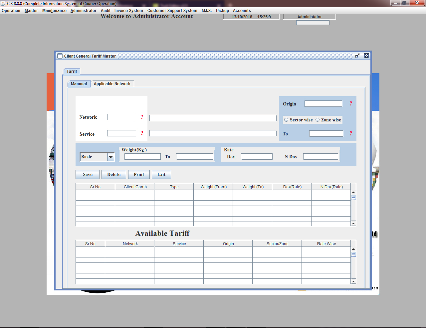Screen dimensions: 426x328
Task: Click the N.Dox(Rate) column header
Action: (x=331, y=187)
